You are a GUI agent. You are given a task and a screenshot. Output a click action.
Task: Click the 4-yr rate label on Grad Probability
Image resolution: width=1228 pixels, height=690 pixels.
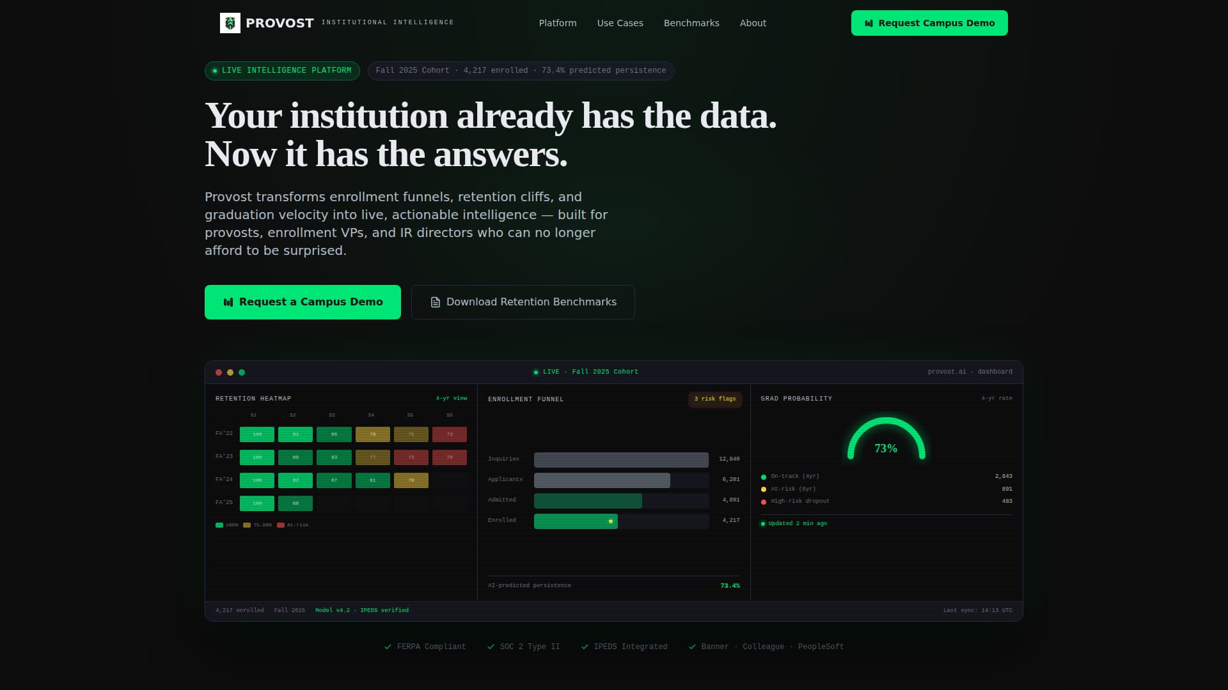pyautogui.click(x=997, y=399)
